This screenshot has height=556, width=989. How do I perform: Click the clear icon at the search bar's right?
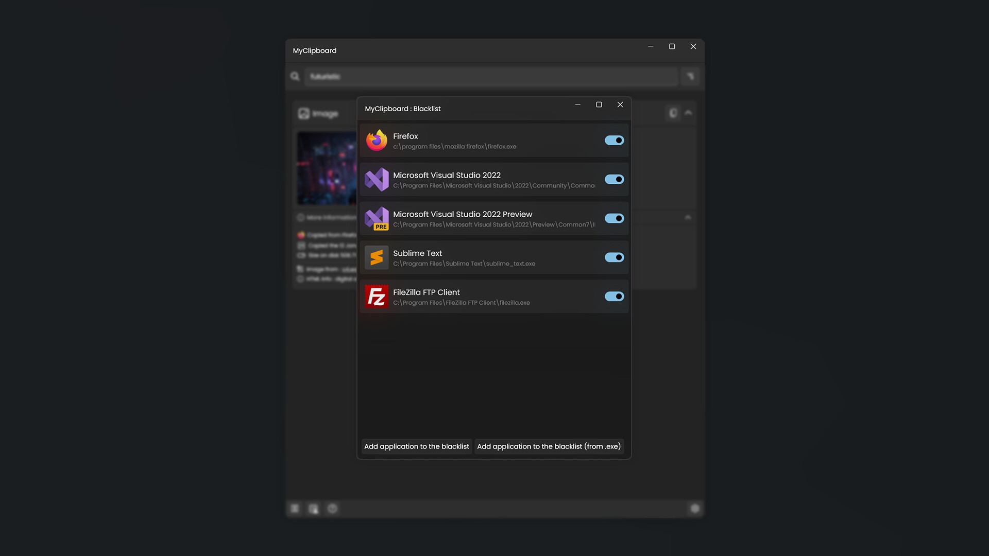pyautogui.click(x=690, y=76)
